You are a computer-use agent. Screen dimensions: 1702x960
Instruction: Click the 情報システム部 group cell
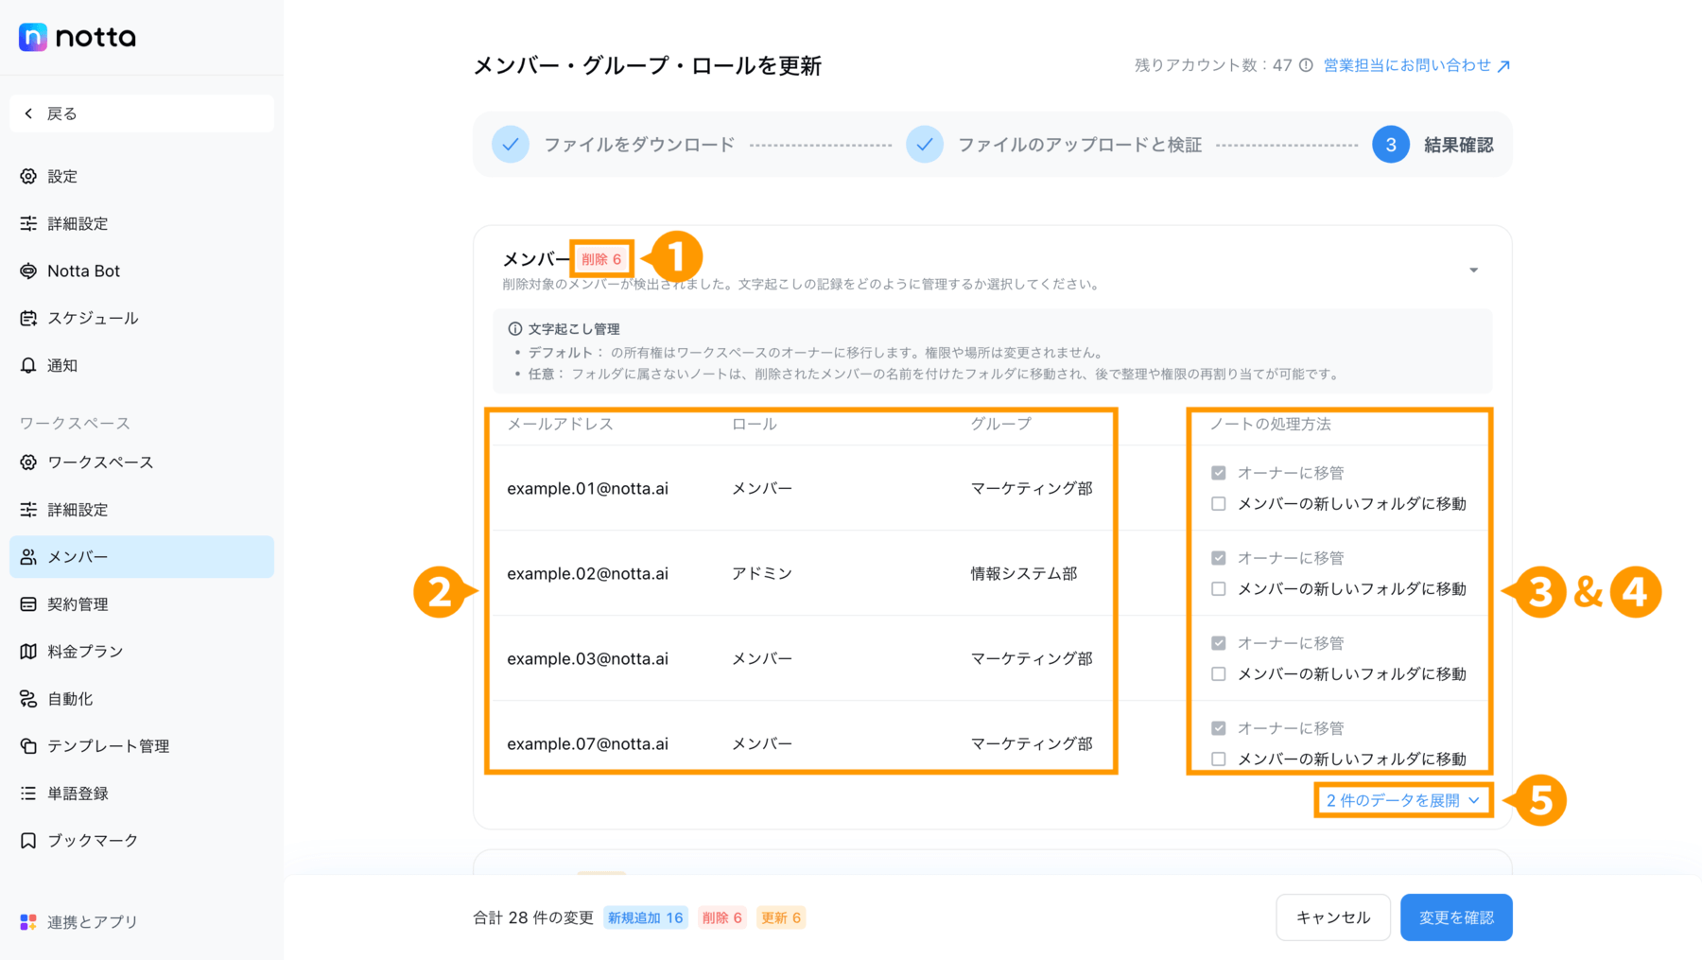(x=1024, y=574)
